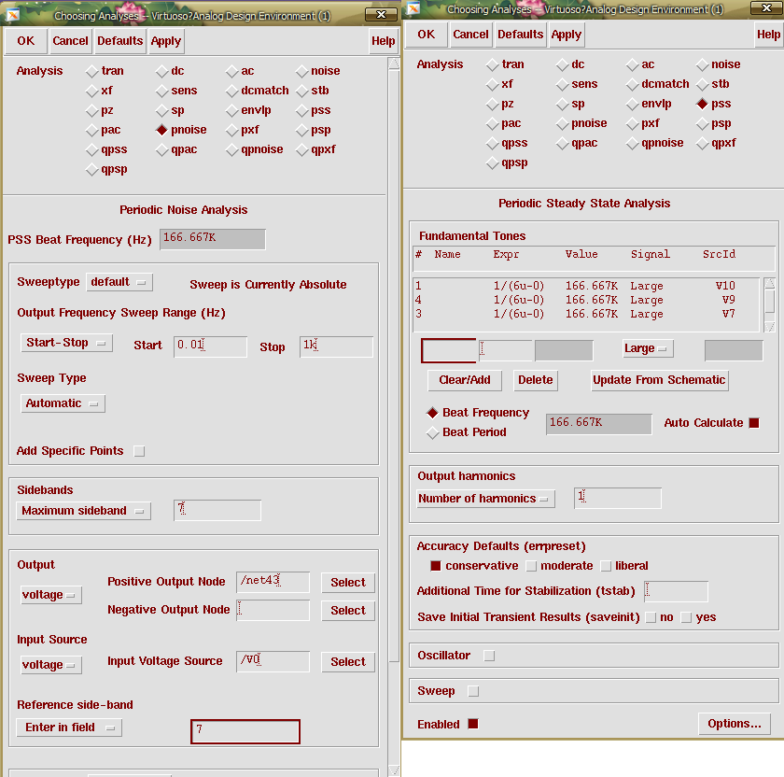Enable Add Specific Points checkbox
Viewport: 784px width, 777px height.
139,451
